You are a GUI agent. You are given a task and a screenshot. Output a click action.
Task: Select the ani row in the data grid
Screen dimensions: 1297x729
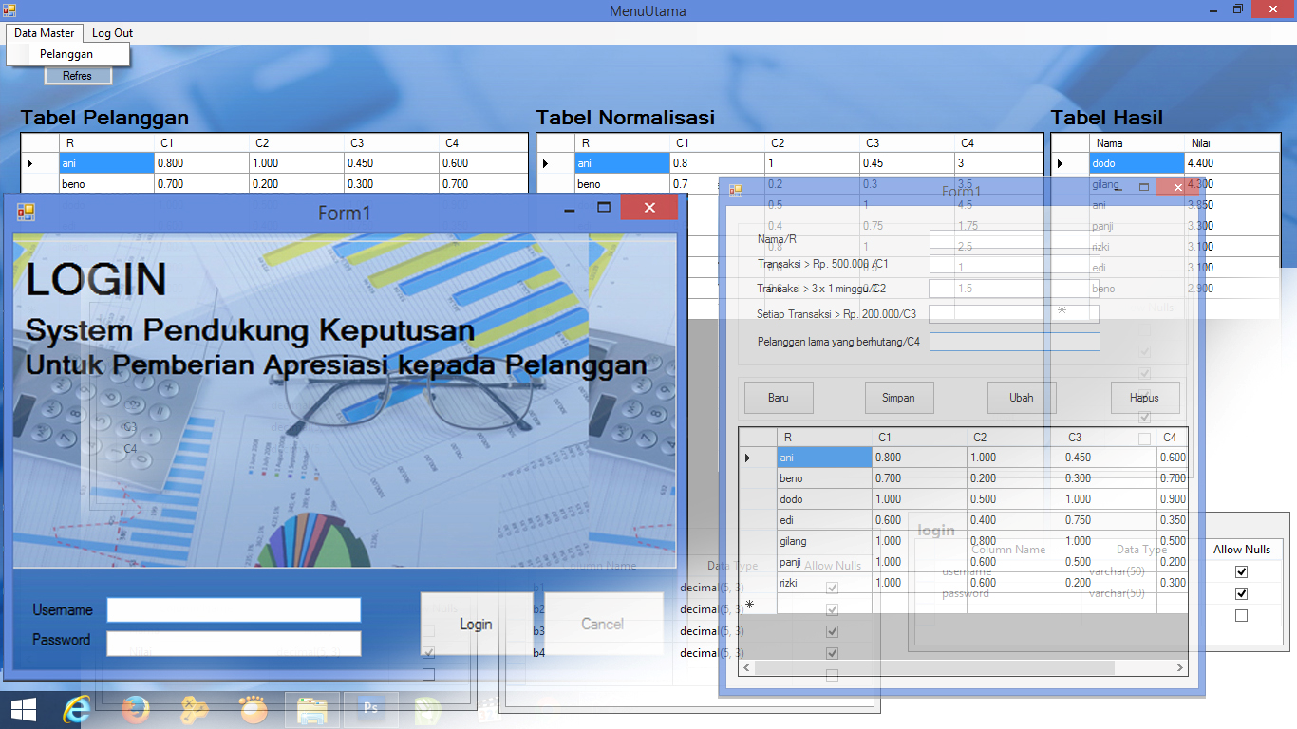(822, 457)
